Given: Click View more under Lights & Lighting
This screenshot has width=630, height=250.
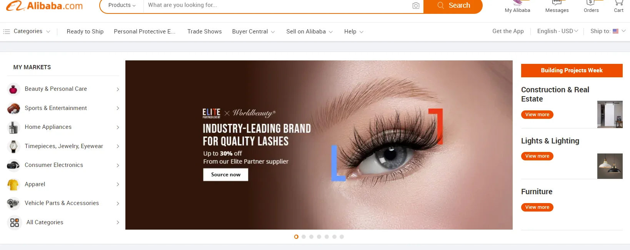Looking at the screenshot, I should point(537,156).
